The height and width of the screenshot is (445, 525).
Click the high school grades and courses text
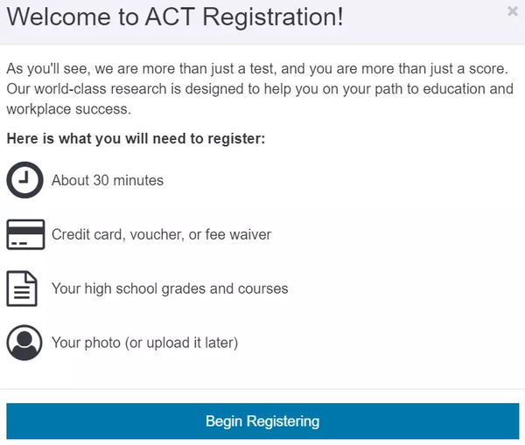tap(170, 289)
